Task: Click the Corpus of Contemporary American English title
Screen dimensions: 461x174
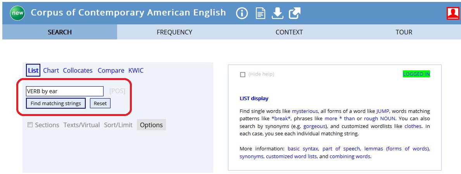Action: [128, 13]
